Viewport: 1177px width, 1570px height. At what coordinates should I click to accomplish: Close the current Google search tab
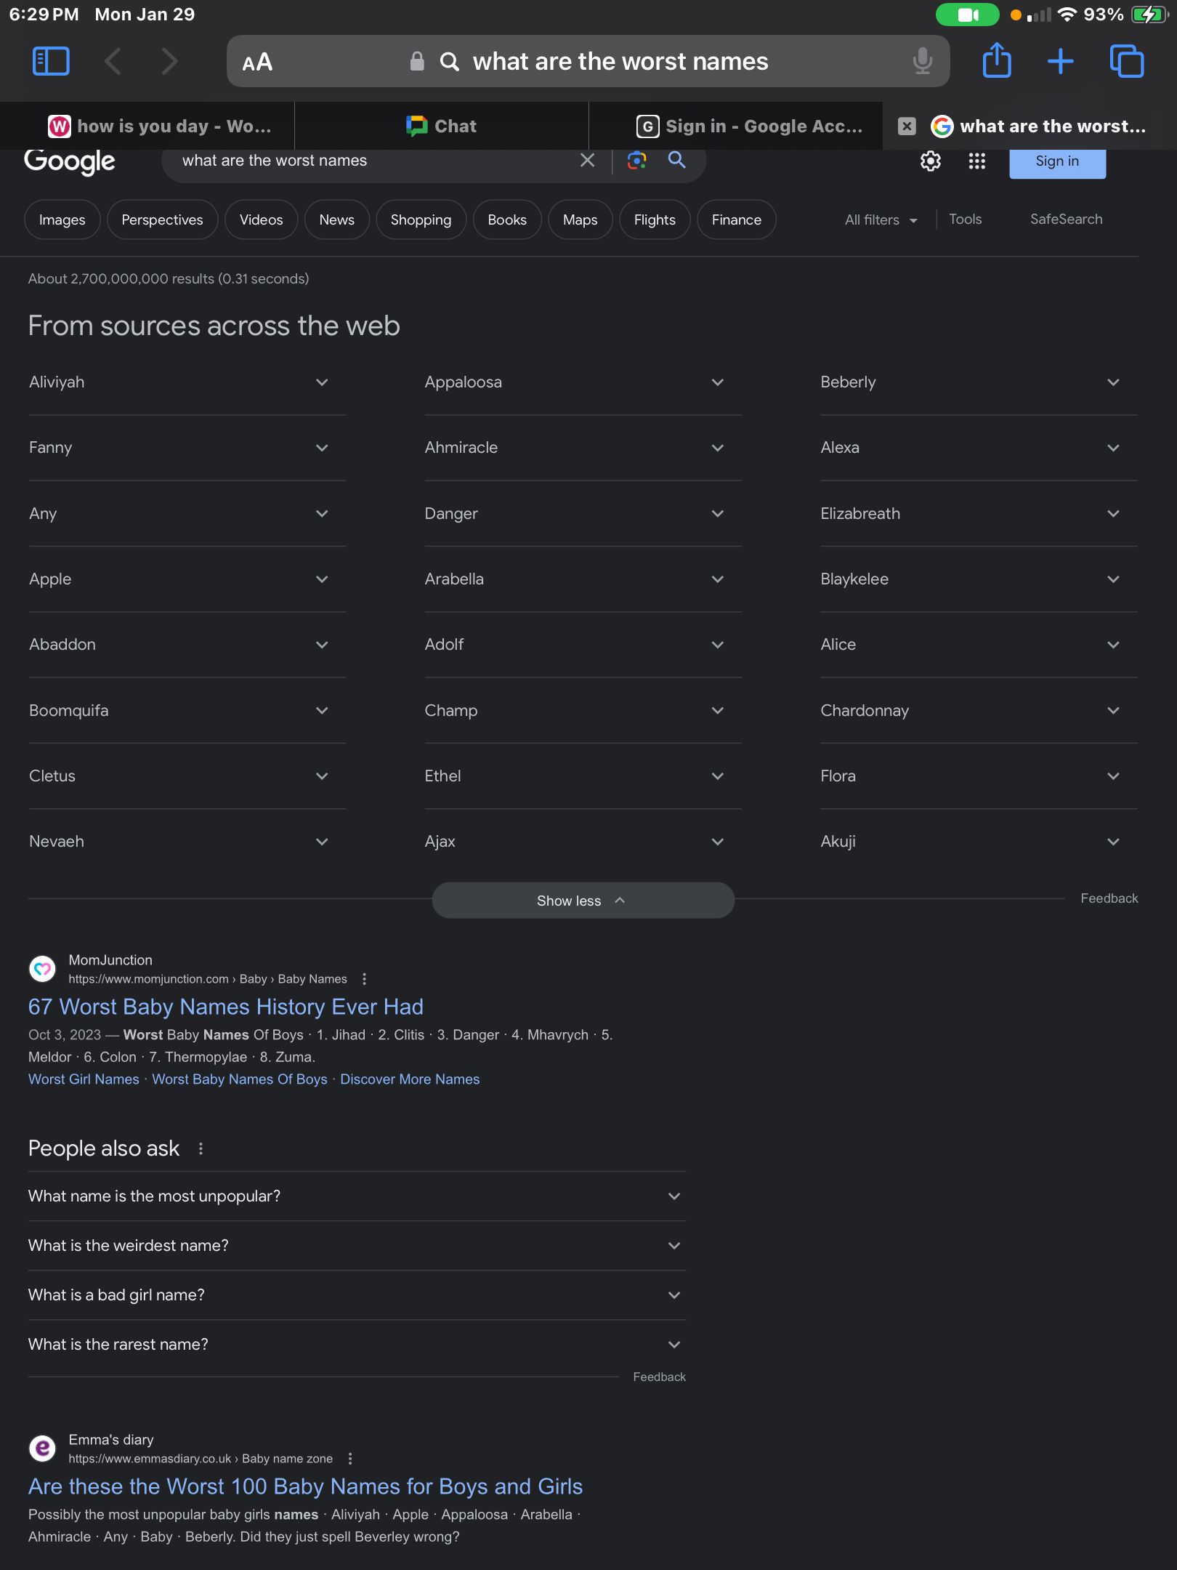[x=907, y=126]
